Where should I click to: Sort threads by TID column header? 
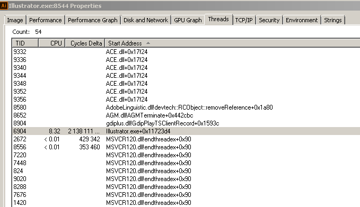click(25, 43)
